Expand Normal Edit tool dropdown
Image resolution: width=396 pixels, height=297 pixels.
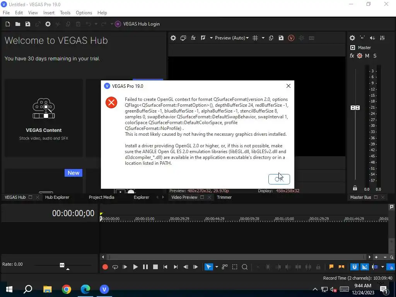pyautogui.click(x=217, y=267)
